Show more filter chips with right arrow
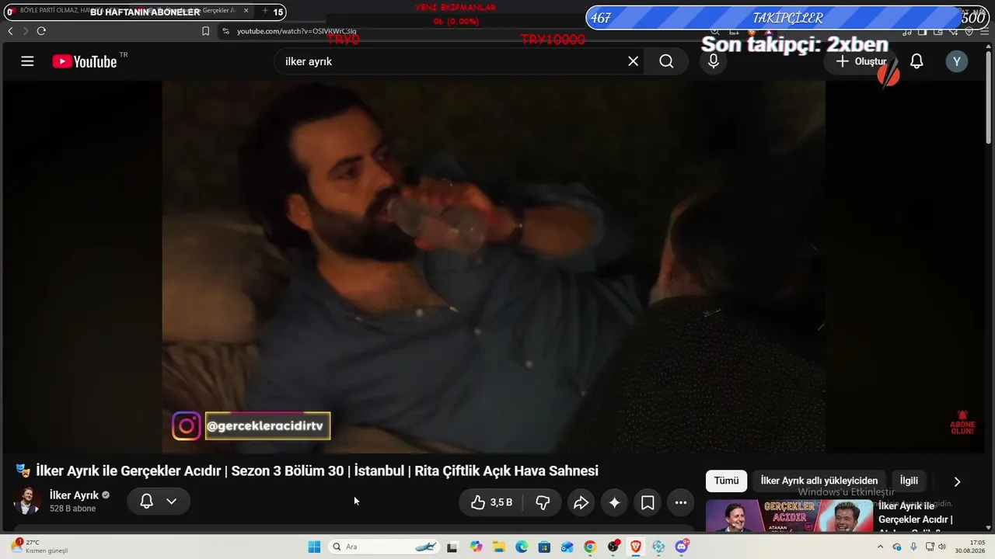 click(957, 481)
